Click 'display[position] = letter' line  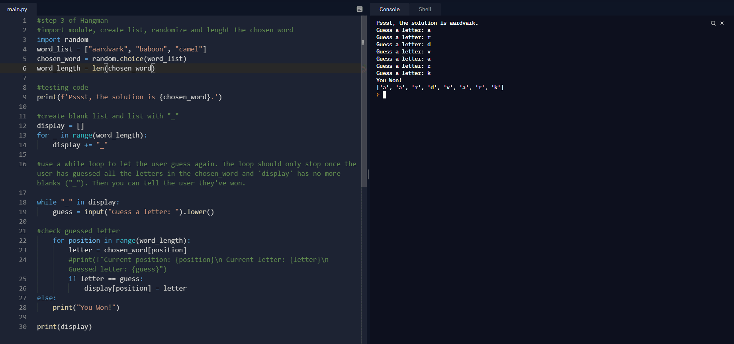135,288
